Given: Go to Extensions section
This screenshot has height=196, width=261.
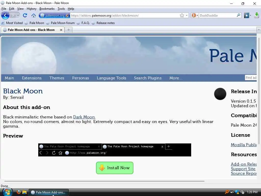Looking at the screenshot, I should click(x=32, y=78).
